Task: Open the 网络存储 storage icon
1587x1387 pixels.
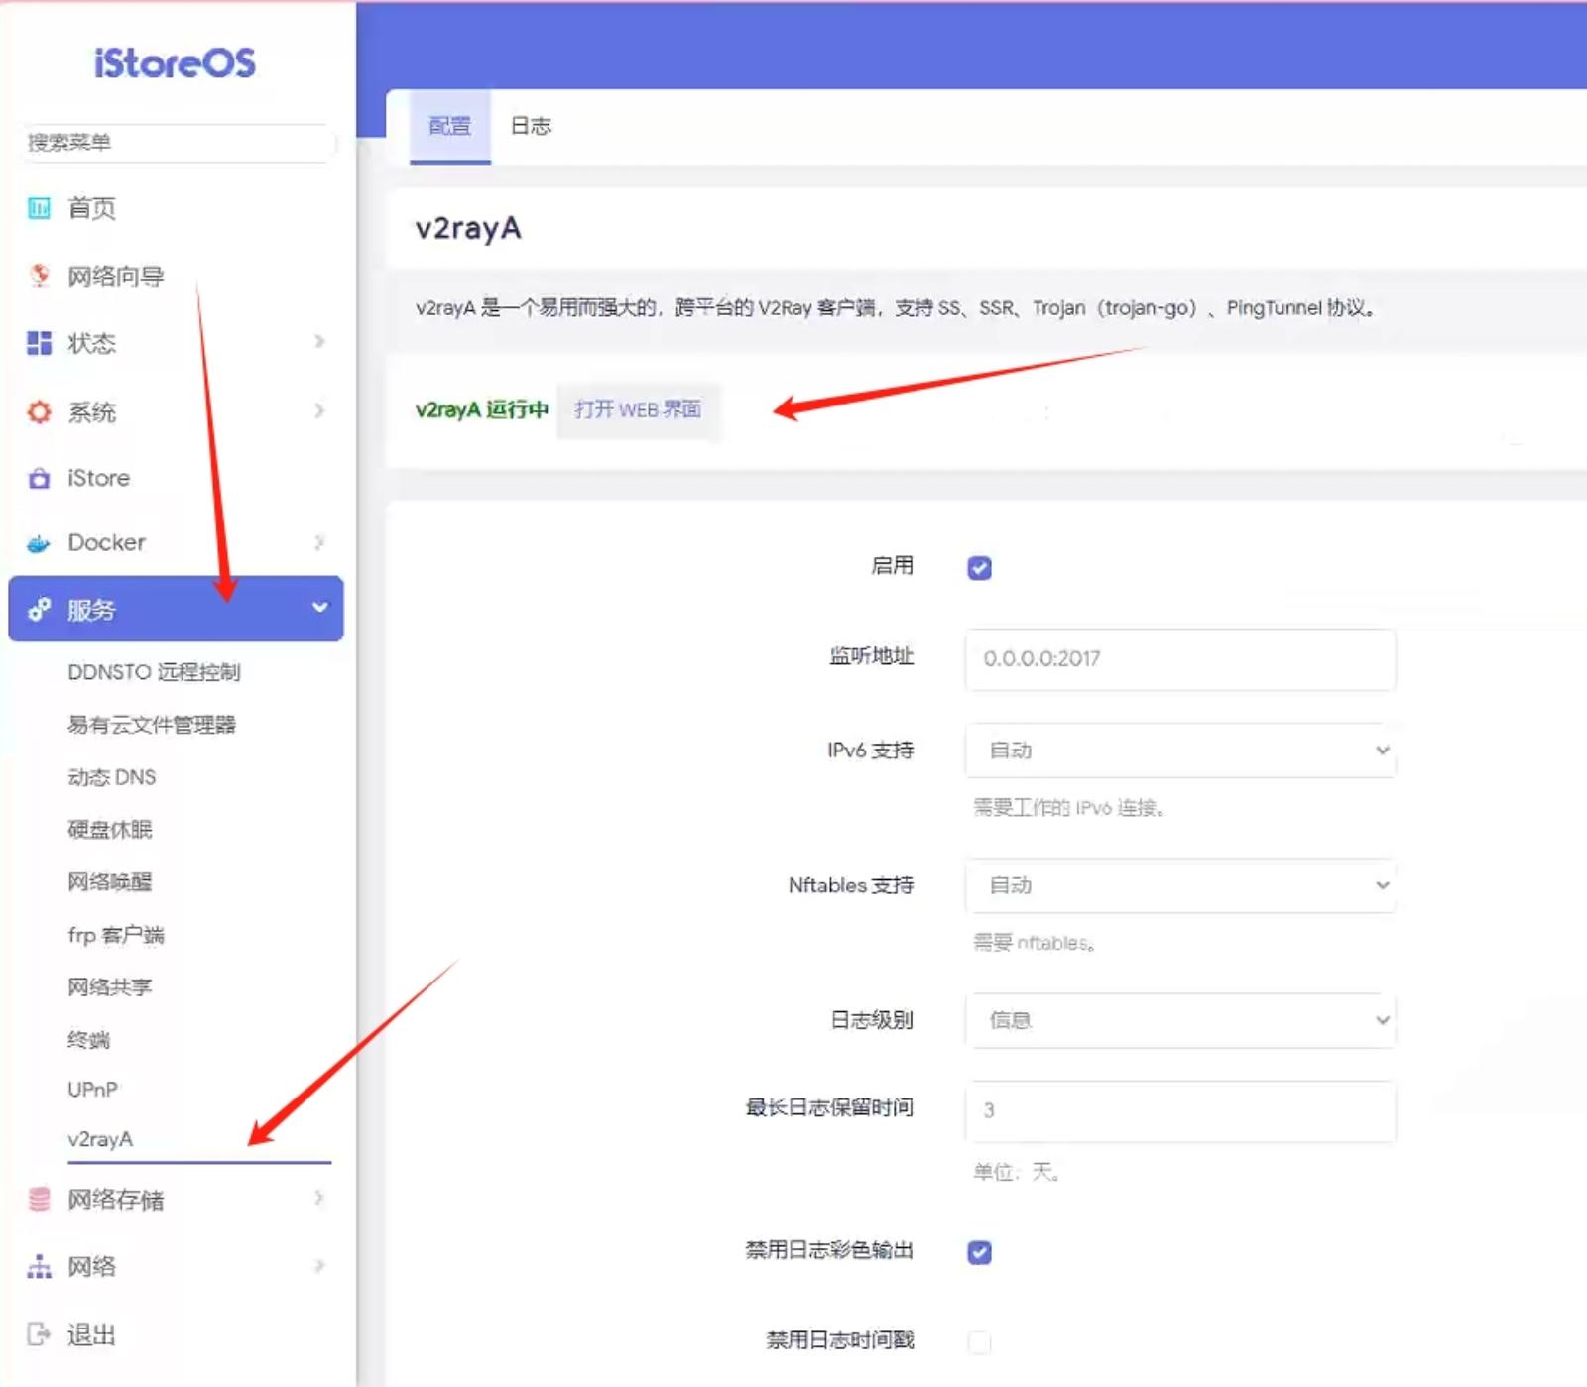Action: click(x=39, y=1199)
